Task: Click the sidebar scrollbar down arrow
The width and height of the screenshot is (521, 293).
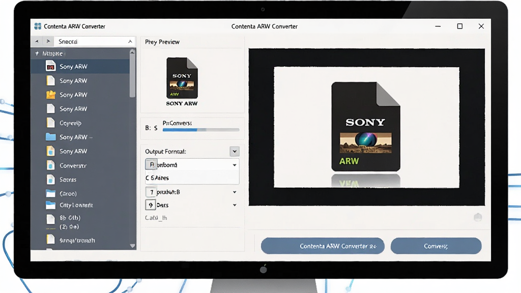Action: point(133,246)
